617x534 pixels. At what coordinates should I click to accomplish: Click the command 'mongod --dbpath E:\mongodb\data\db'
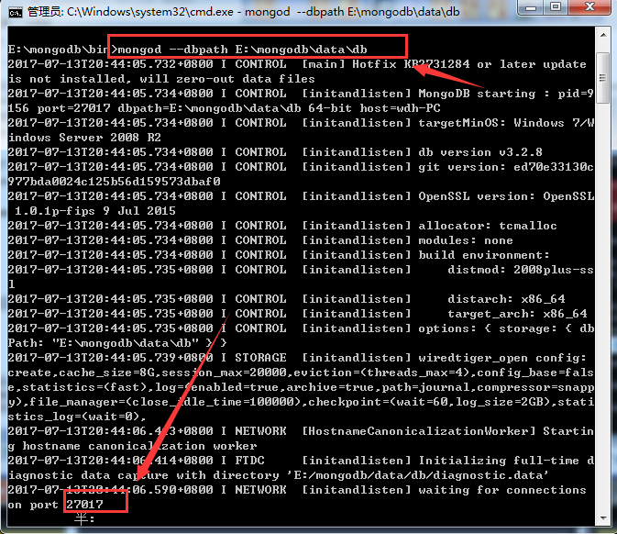[242, 50]
